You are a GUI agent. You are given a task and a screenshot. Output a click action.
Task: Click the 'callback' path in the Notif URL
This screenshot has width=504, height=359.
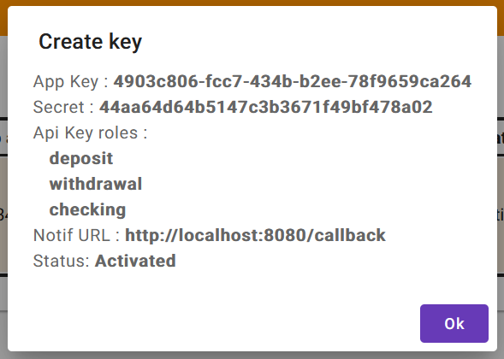tap(350, 235)
